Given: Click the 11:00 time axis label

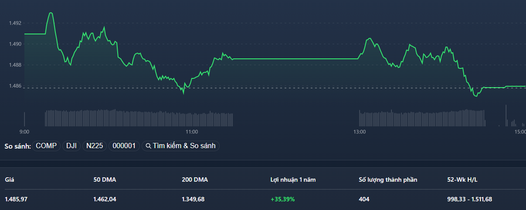Looking at the screenshot, I should [x=192, y=132].
